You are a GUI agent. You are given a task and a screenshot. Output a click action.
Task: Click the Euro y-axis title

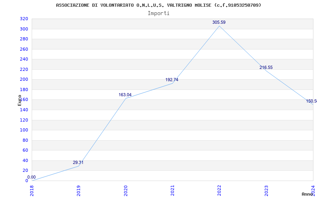(x=19, y=101)
